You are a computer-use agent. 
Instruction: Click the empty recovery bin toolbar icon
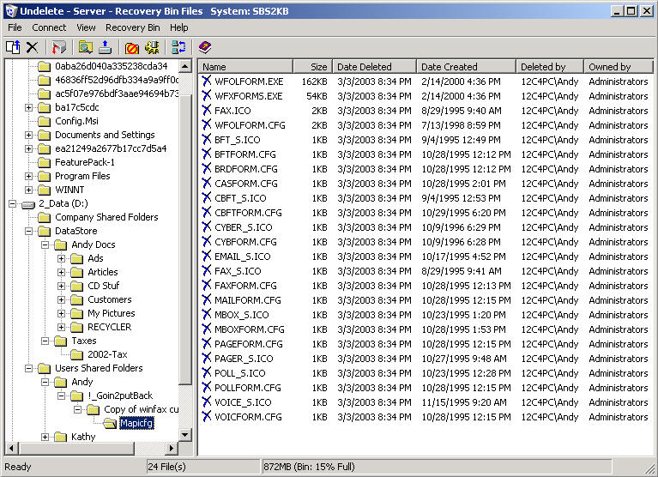(58, 47)
